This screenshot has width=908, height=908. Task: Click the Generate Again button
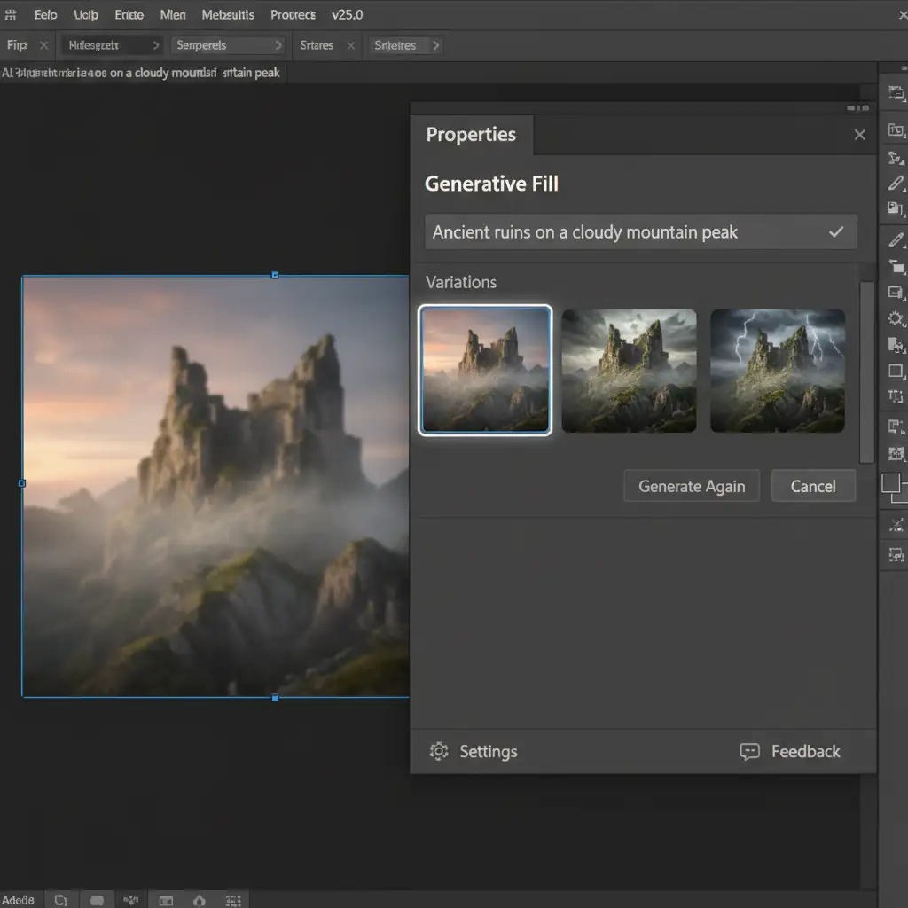[692, 487]
